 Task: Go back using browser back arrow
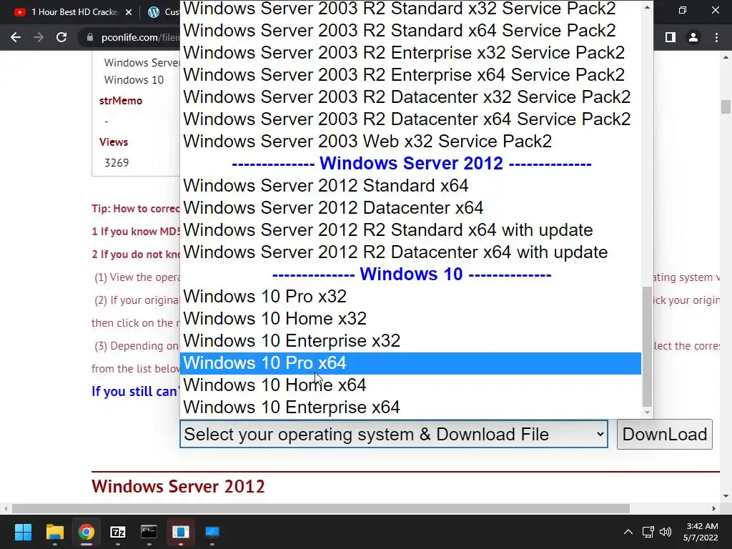click(16, 37)
